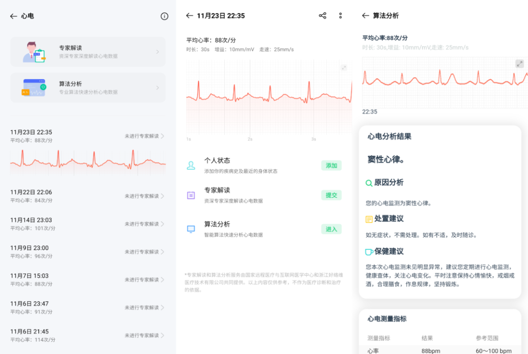Expand the ECG chart on 算法分析 screen
The height and width of the screenshot is (354, 528).
point(520,64)
